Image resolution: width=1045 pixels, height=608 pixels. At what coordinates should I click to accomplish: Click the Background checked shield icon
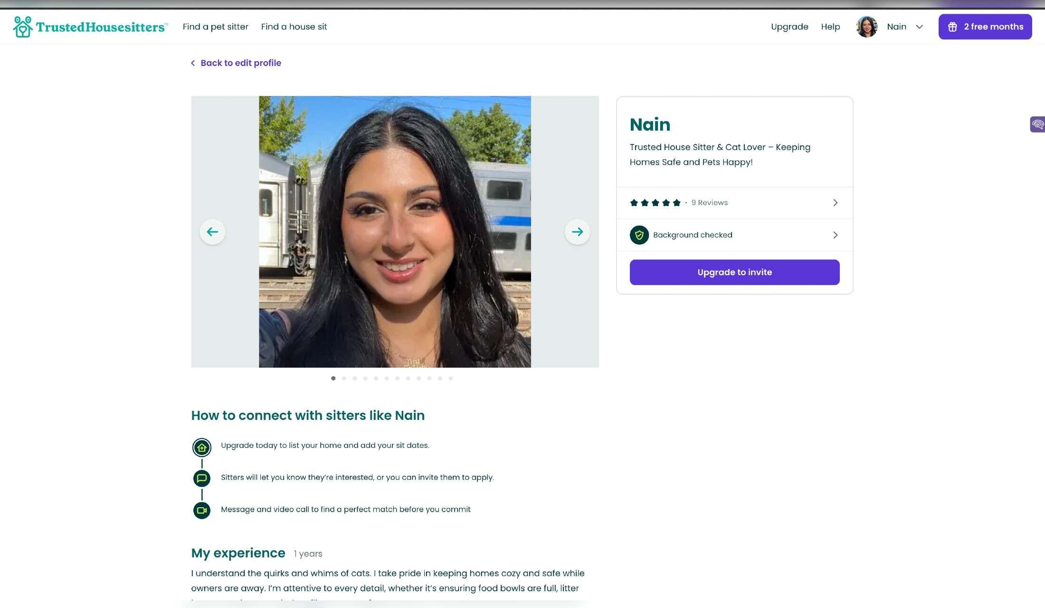pos(639,235)
